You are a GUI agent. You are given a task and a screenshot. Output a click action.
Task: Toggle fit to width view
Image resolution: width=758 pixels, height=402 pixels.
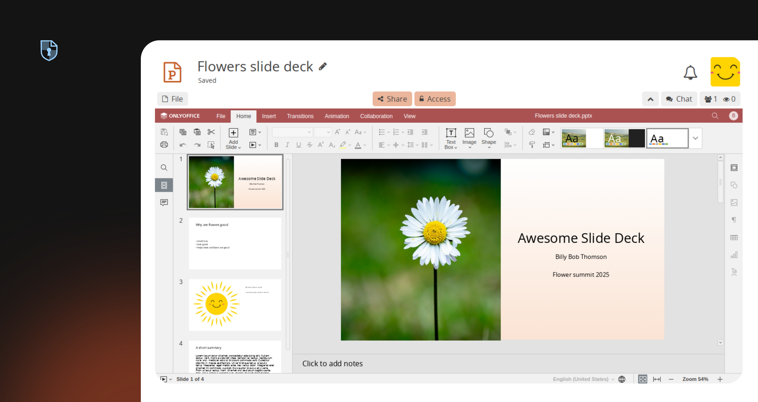(657, 379)
